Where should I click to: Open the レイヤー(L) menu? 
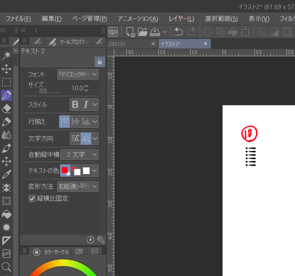pyautogui.click(x=181, y=19)
